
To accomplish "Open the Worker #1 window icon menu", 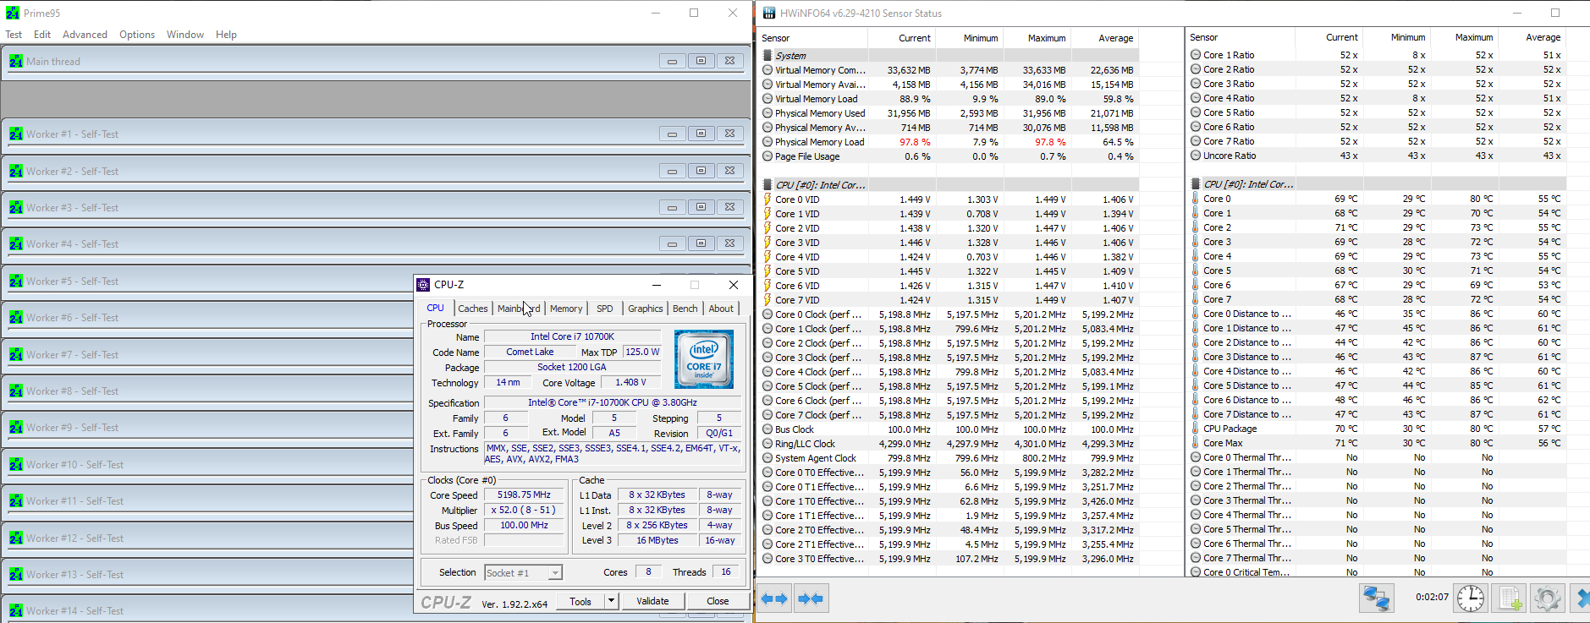I will pyautogui.click(x=16, y=134).
